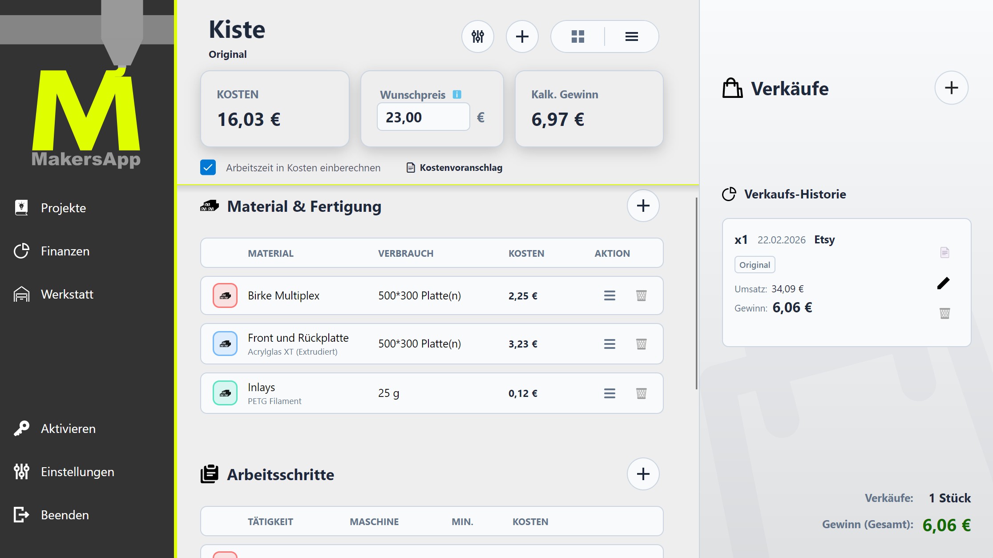Add a new Arbeitsschritt with plus
The image size is (993, 558).
pos(643,474)
